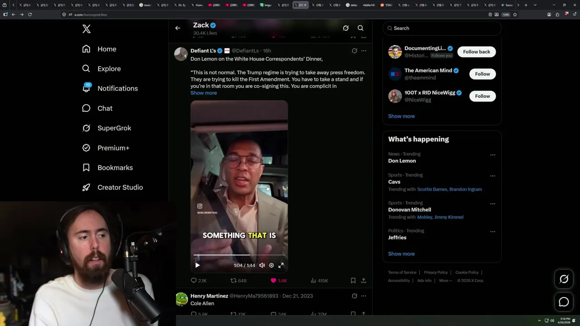580x326 pixels.
Task: Follow back DocumentingLi...
Action: pos(476,52)
